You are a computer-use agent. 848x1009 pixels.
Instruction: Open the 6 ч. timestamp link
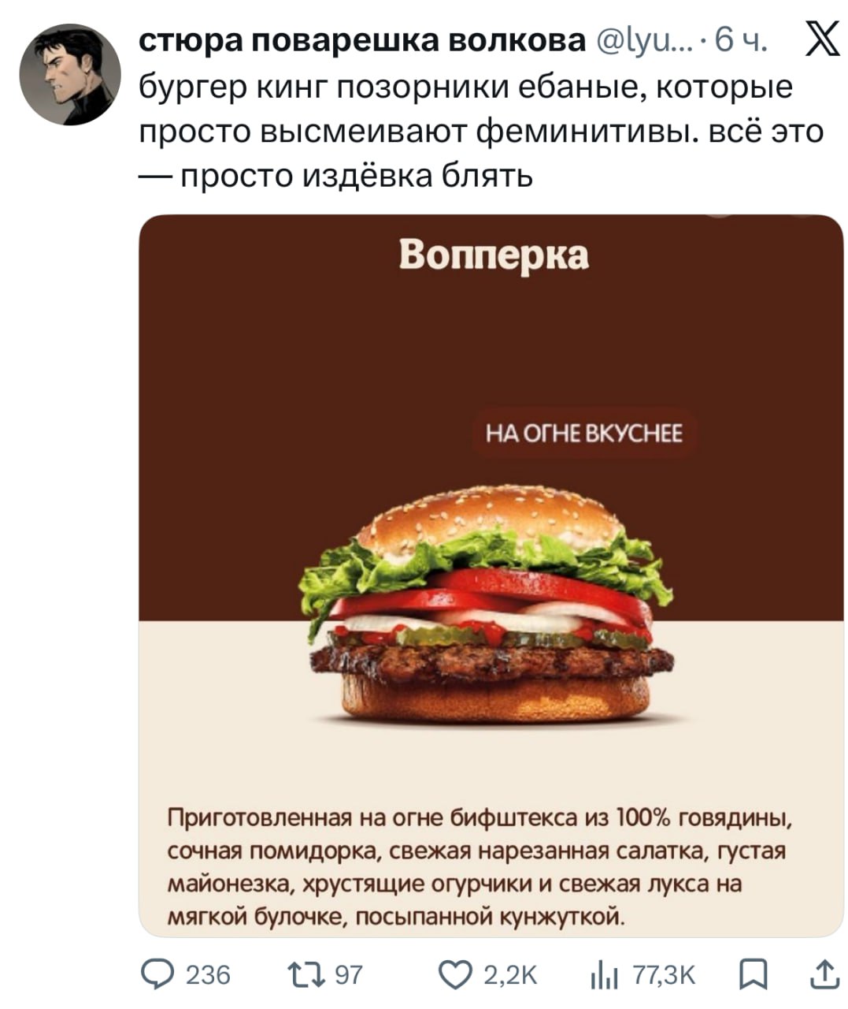pyautogui.click(x=739, y=41)
